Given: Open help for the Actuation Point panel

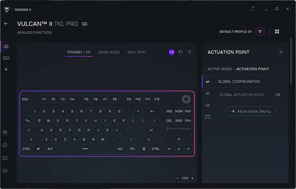Looking at the screenshot, I should (x=281, y=52).
